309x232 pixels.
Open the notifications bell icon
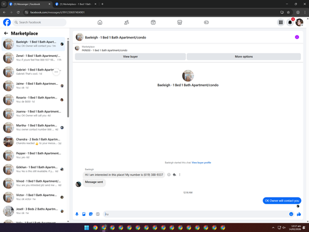point(290,22)
